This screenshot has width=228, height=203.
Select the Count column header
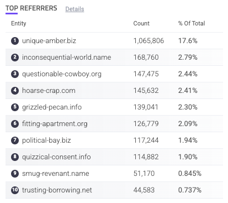coord(141,23)
